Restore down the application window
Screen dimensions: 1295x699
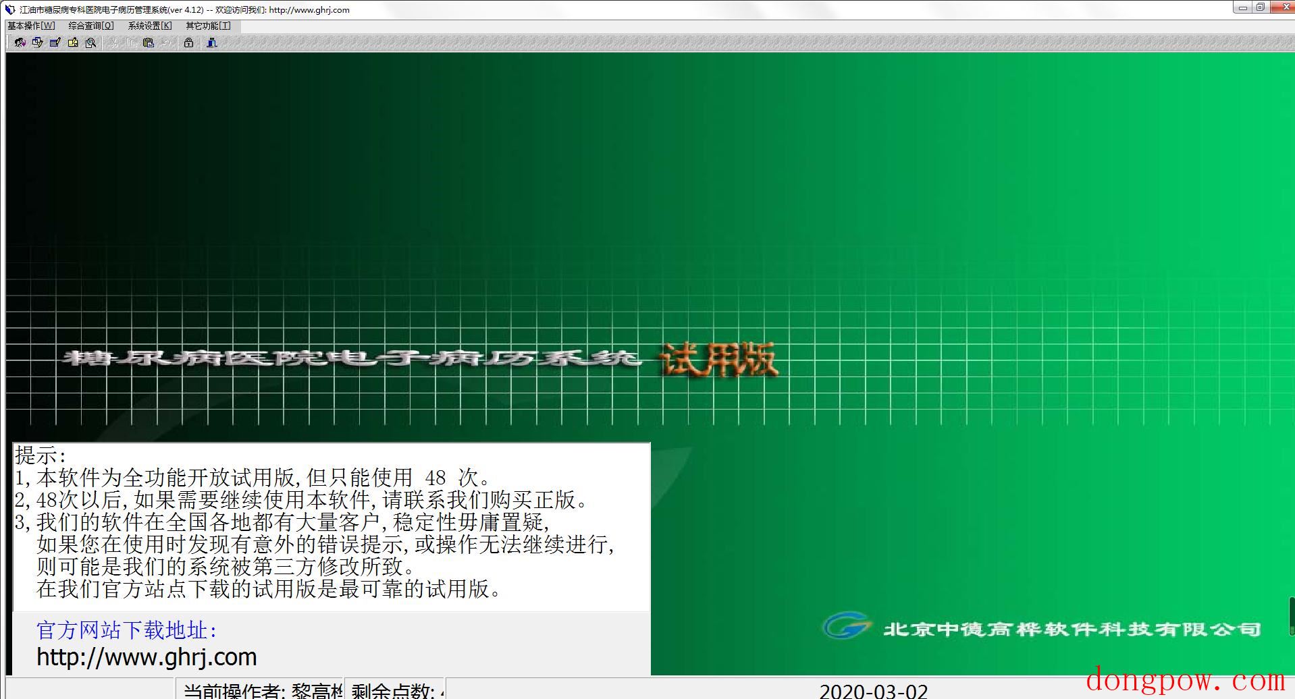coord(1260,8)
